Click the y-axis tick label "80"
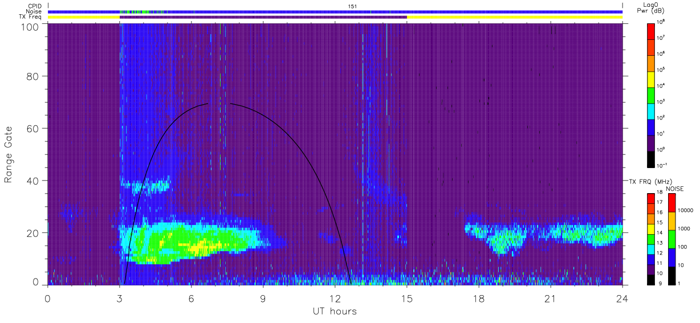 tap(33, 76)
